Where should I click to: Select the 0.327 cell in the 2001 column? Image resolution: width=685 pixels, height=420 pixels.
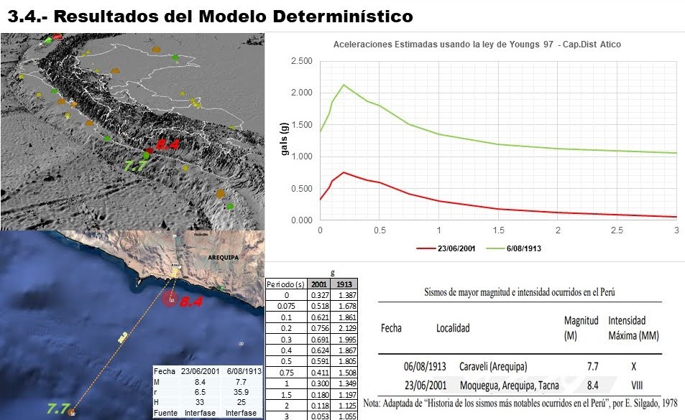tap(319, 295)
